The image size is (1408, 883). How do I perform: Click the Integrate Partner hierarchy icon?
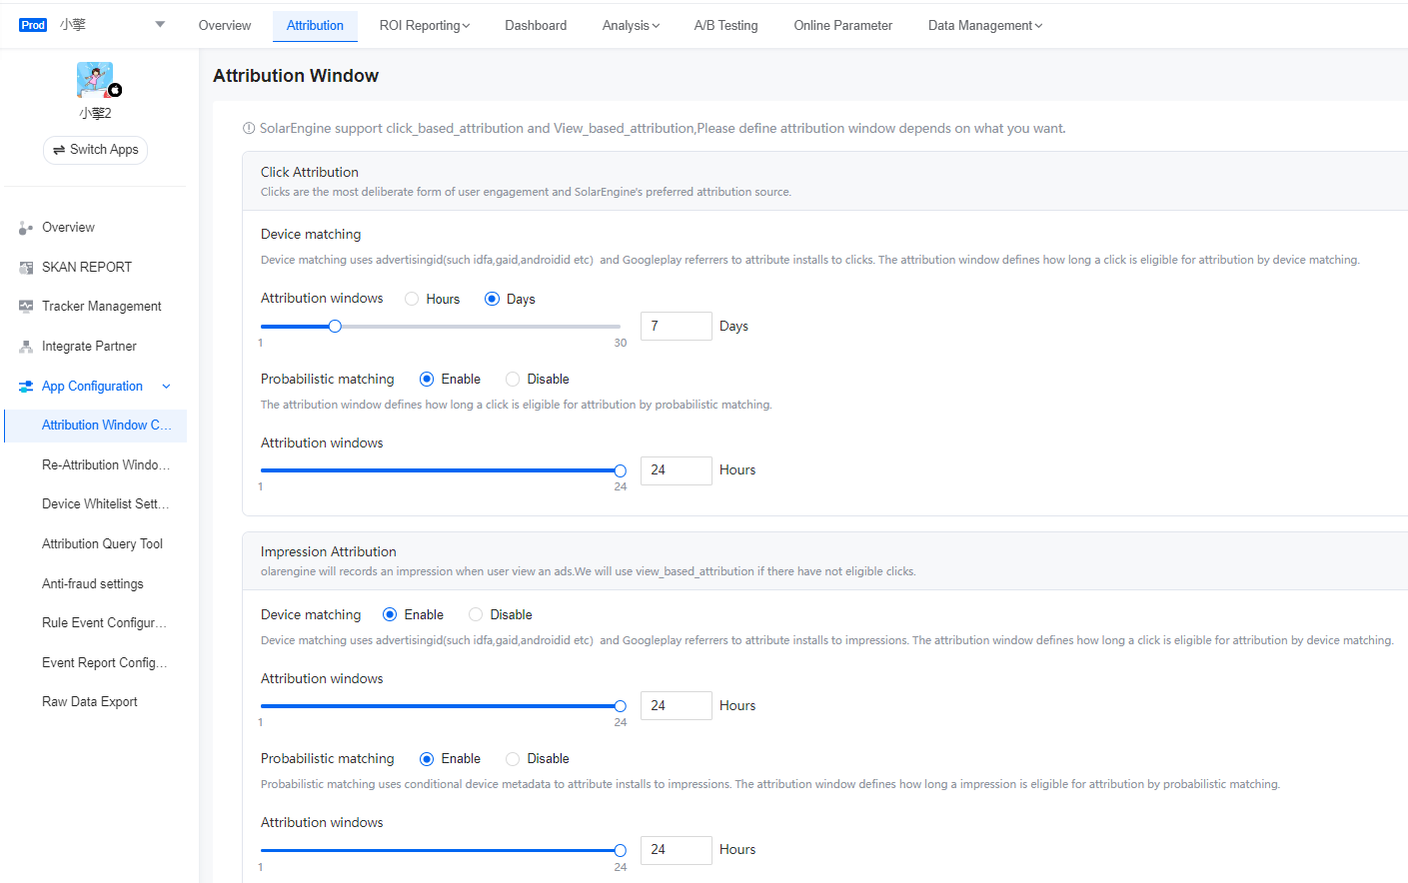pos(24,346)
